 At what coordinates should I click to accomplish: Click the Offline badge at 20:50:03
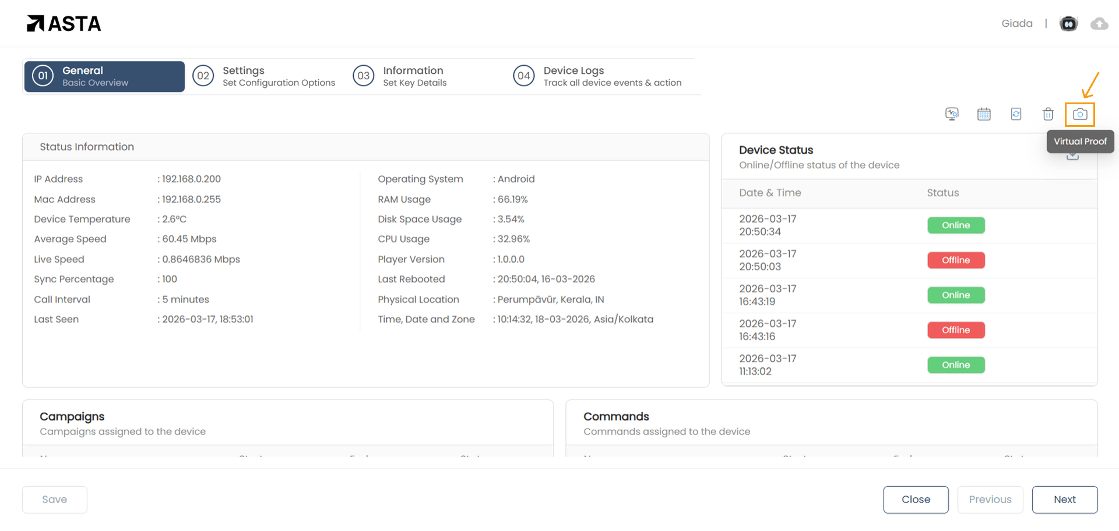(956, 260)
